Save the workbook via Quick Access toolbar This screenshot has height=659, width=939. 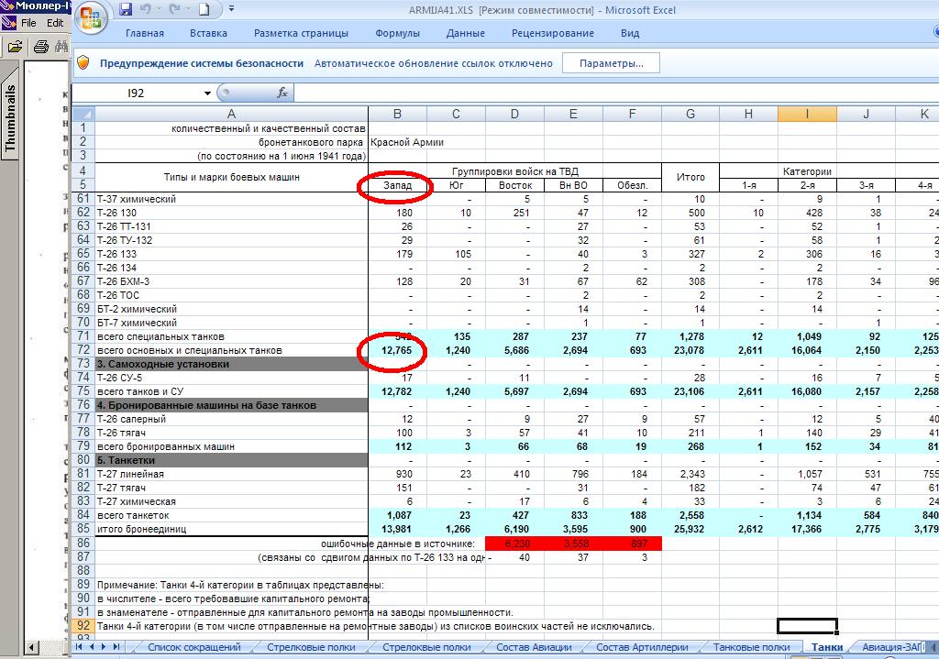pos(124,10)
